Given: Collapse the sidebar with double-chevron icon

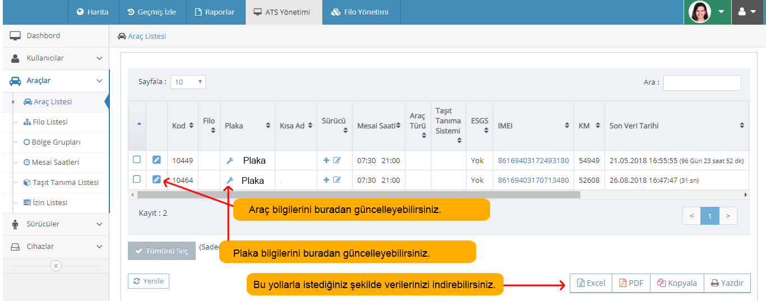Looking at the screenshot, I should (x=56, y=266).
